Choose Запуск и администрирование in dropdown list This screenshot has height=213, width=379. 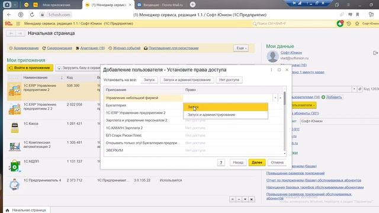226,115
